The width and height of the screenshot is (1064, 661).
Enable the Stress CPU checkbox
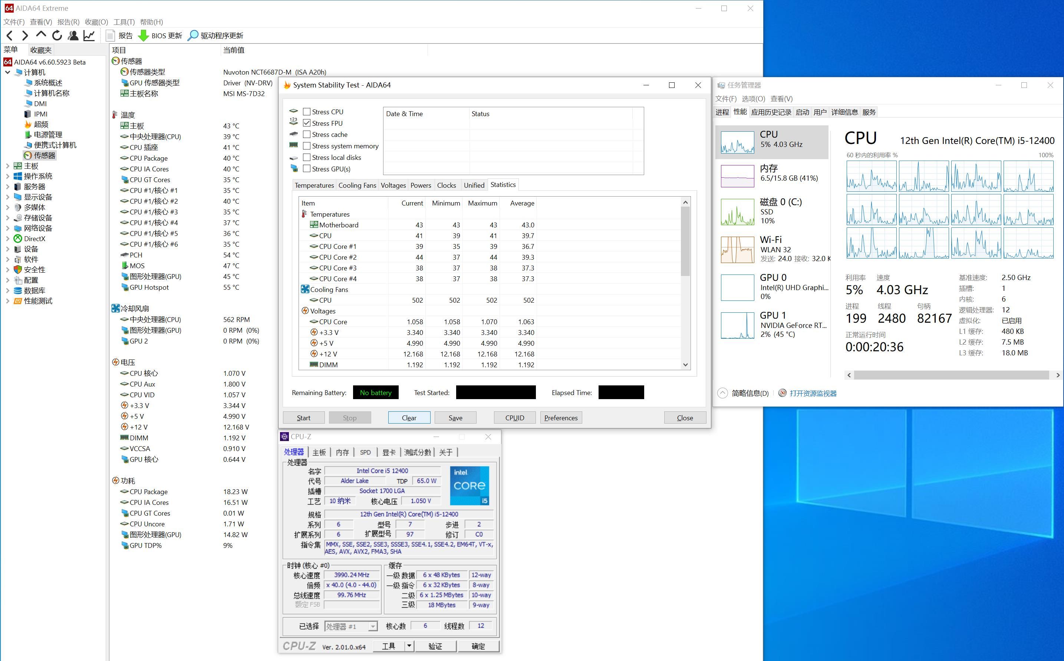307,112
